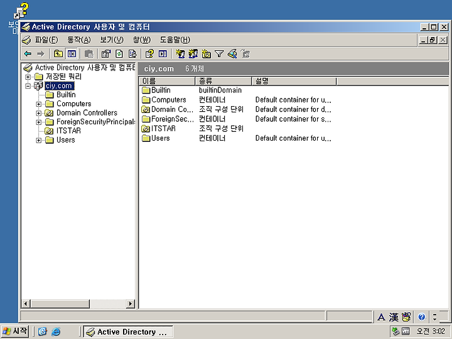Viewport: 452px width, 339px height.
Task: Expand the Domain Controllers tree node
Action: coord(39,113)
